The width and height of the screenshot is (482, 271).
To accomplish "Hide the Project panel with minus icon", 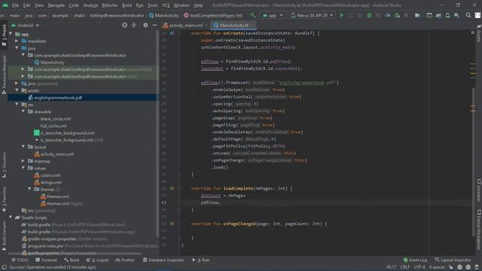I will [x=154, y=25].
